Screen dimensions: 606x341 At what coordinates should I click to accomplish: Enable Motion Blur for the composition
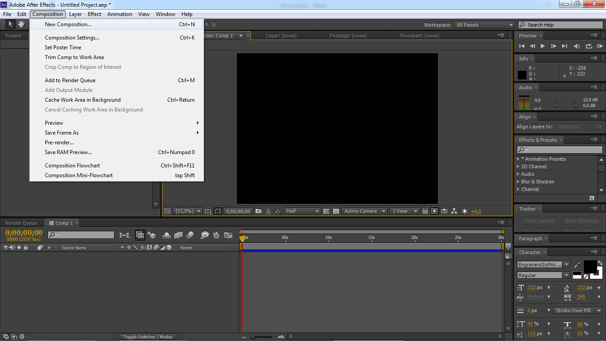click(x=189, y=235)
